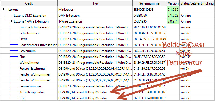
Task: Select the Dusche Estrichsensor sensor
Action: coord(34,27)
